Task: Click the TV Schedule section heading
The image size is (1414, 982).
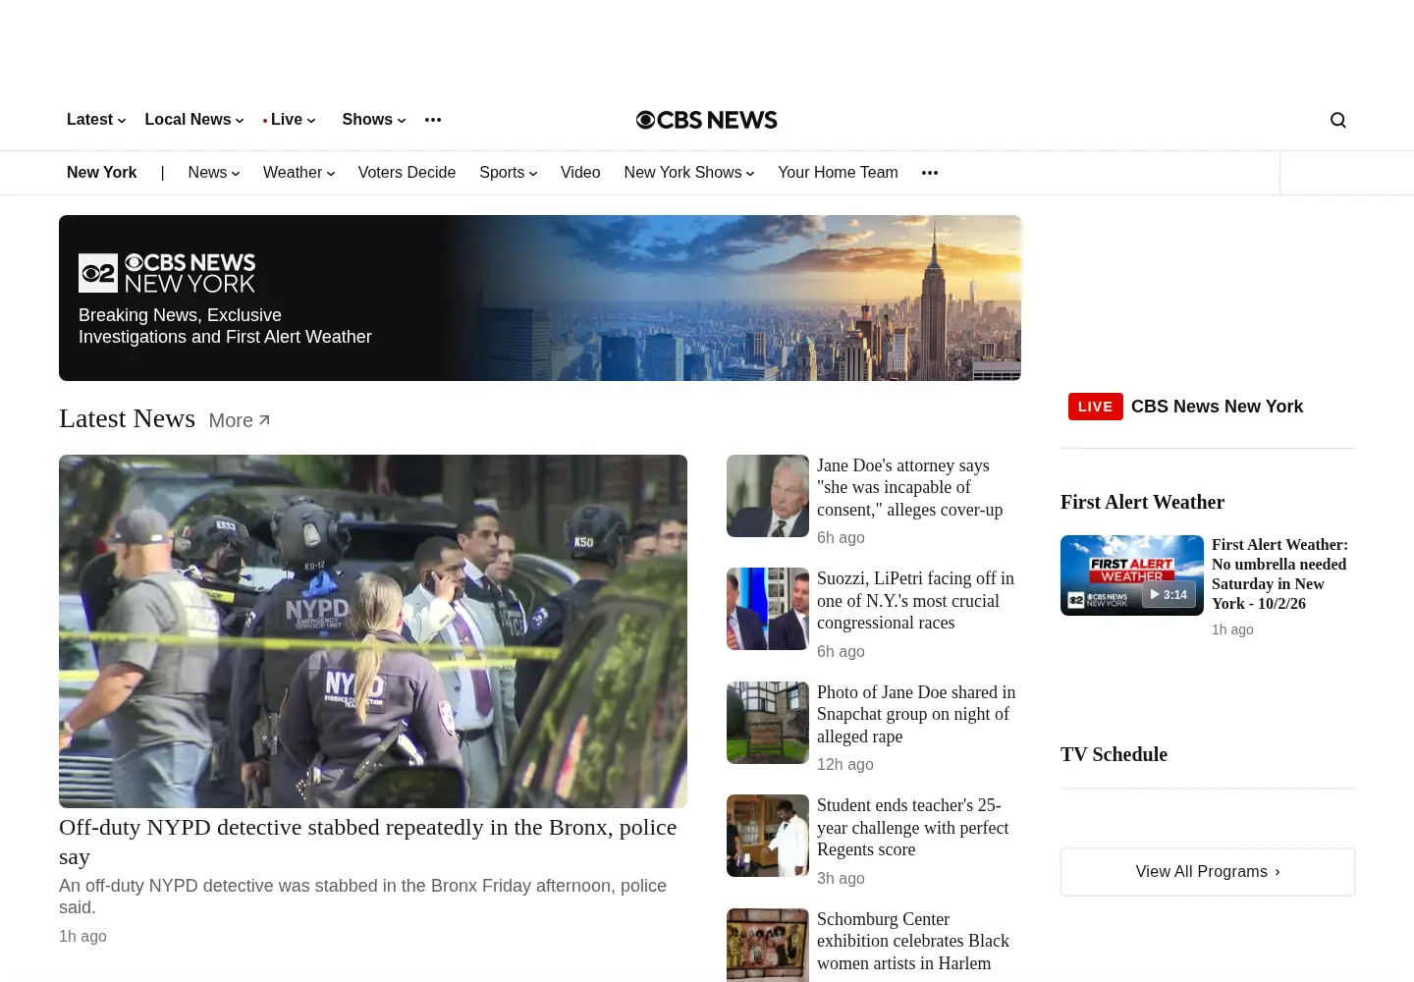Action: 1114,754
